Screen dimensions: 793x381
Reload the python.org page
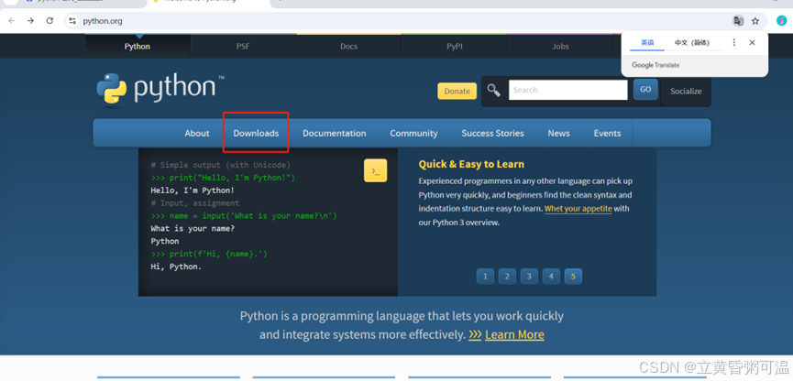coord(50,21)
